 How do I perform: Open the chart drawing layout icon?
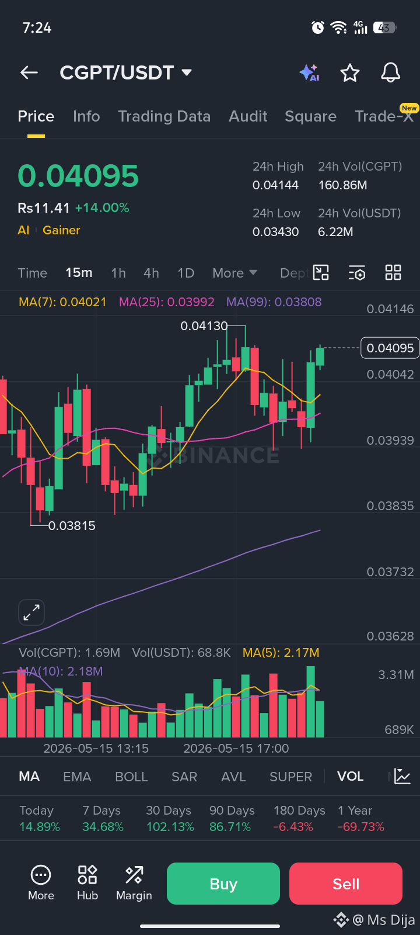click(x=321, y=272)
